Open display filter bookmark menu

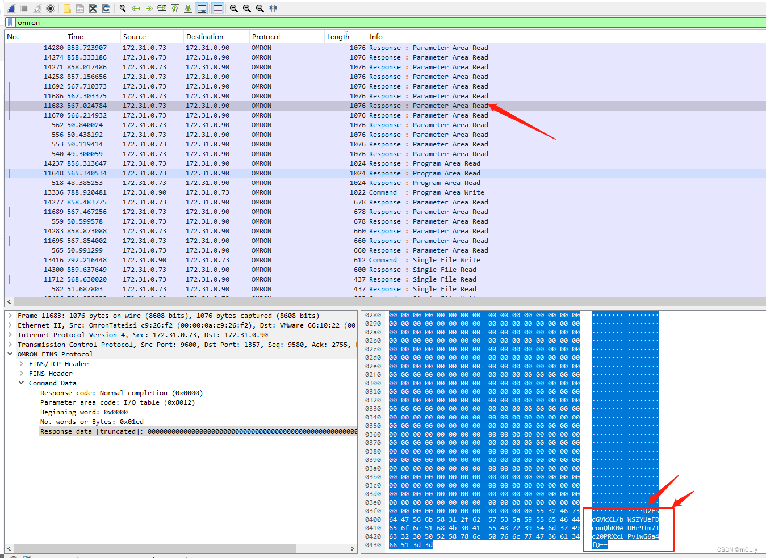click(10, 23)
